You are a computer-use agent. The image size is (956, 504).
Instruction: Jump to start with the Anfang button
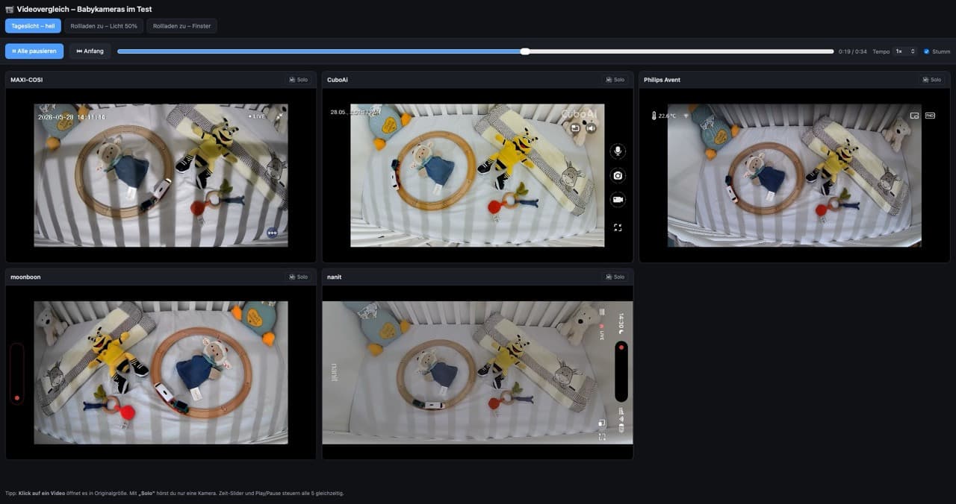(90, 51)
